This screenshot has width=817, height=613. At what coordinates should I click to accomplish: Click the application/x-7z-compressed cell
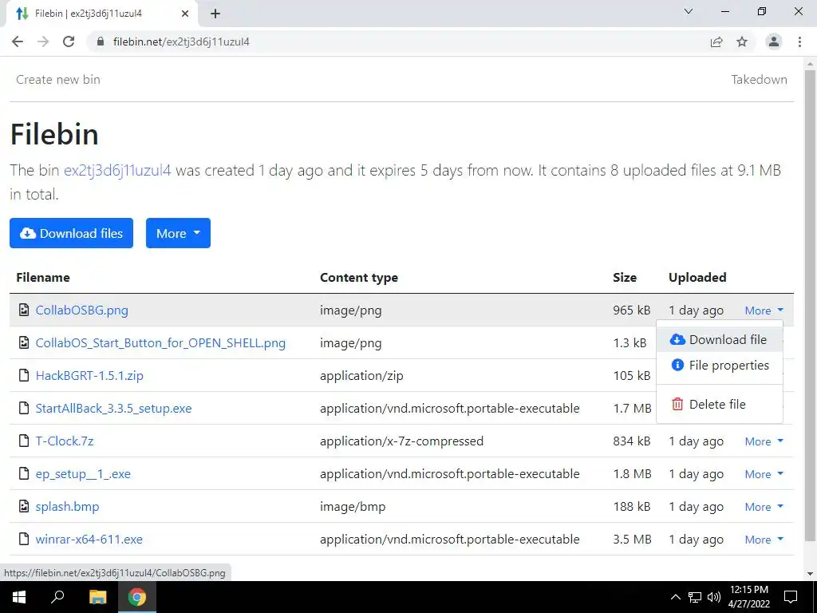(x=402, y=441)
